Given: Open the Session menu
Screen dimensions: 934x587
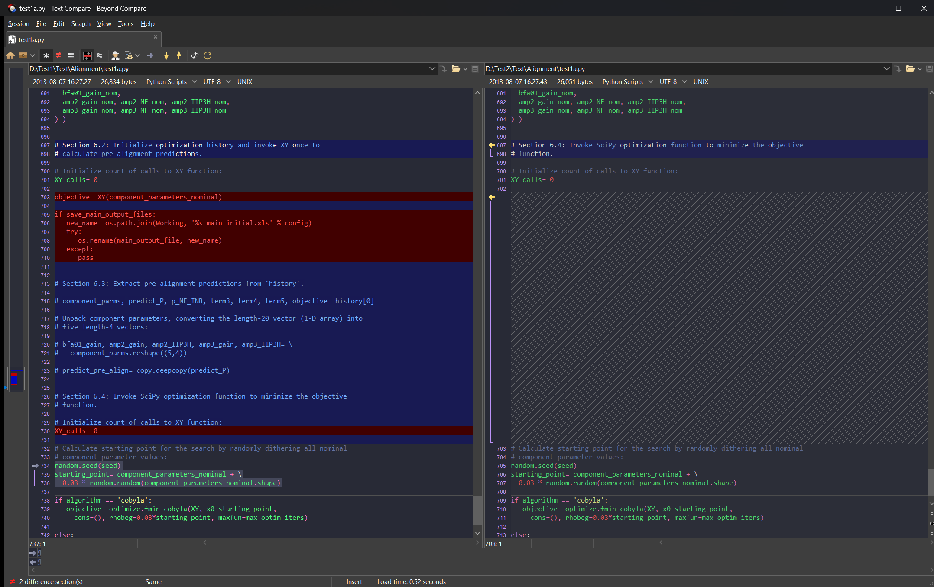Looking at the screenshot, I should tap(19, 24).
